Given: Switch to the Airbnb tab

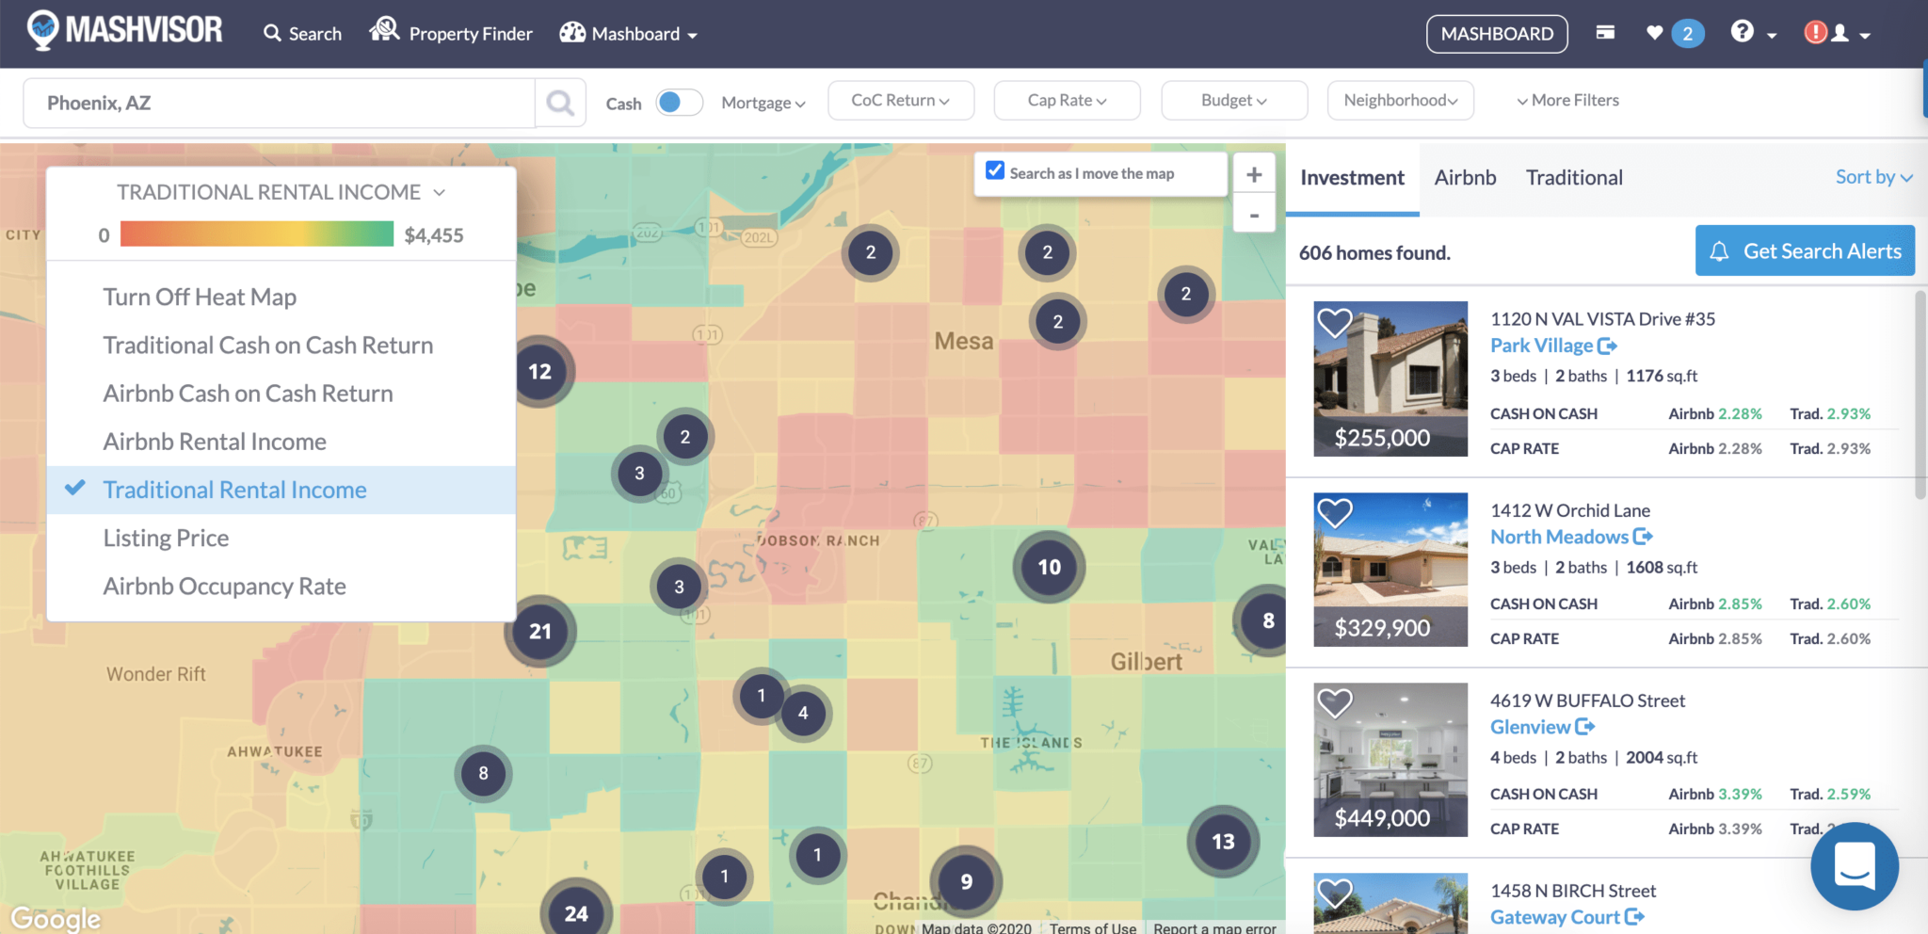Looking at the screenshot, I should coord(1465,177).
